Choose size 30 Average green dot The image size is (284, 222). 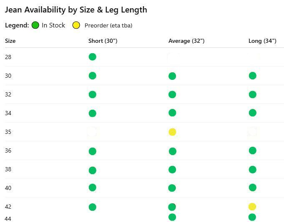pyautogui.click(x=172, y=76)
